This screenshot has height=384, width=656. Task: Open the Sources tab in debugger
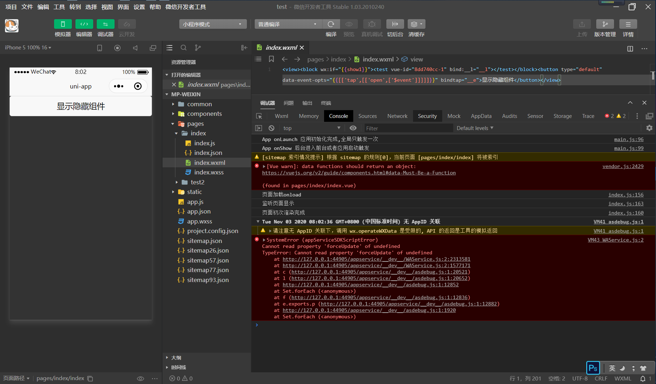[x=367, y=116]
